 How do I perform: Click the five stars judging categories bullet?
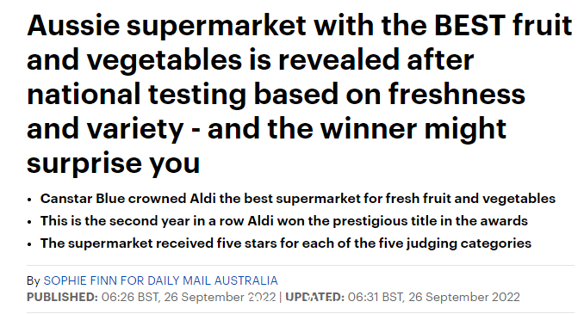[286, 243]
